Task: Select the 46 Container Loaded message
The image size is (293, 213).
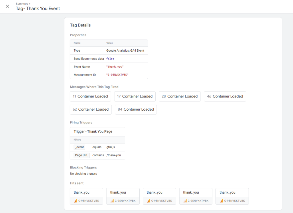Action: coord(225,96)
